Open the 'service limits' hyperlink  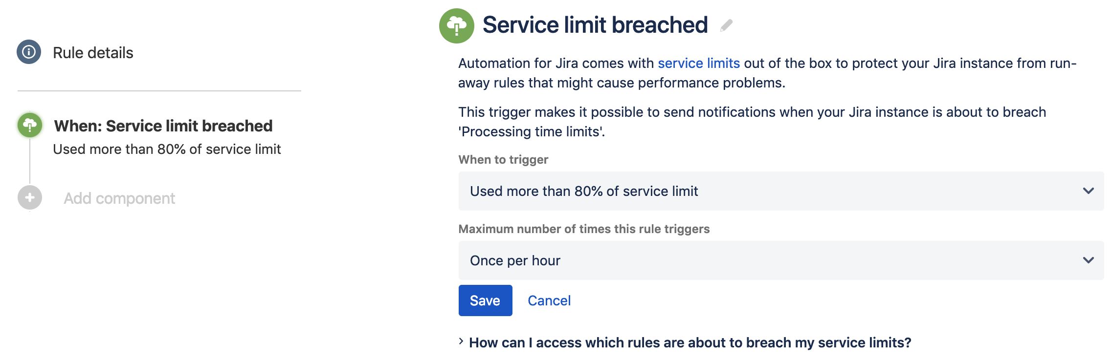tap(698, 64)
